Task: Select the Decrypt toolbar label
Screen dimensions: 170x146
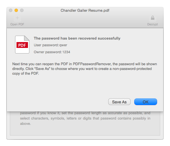Action: point(153,24)
